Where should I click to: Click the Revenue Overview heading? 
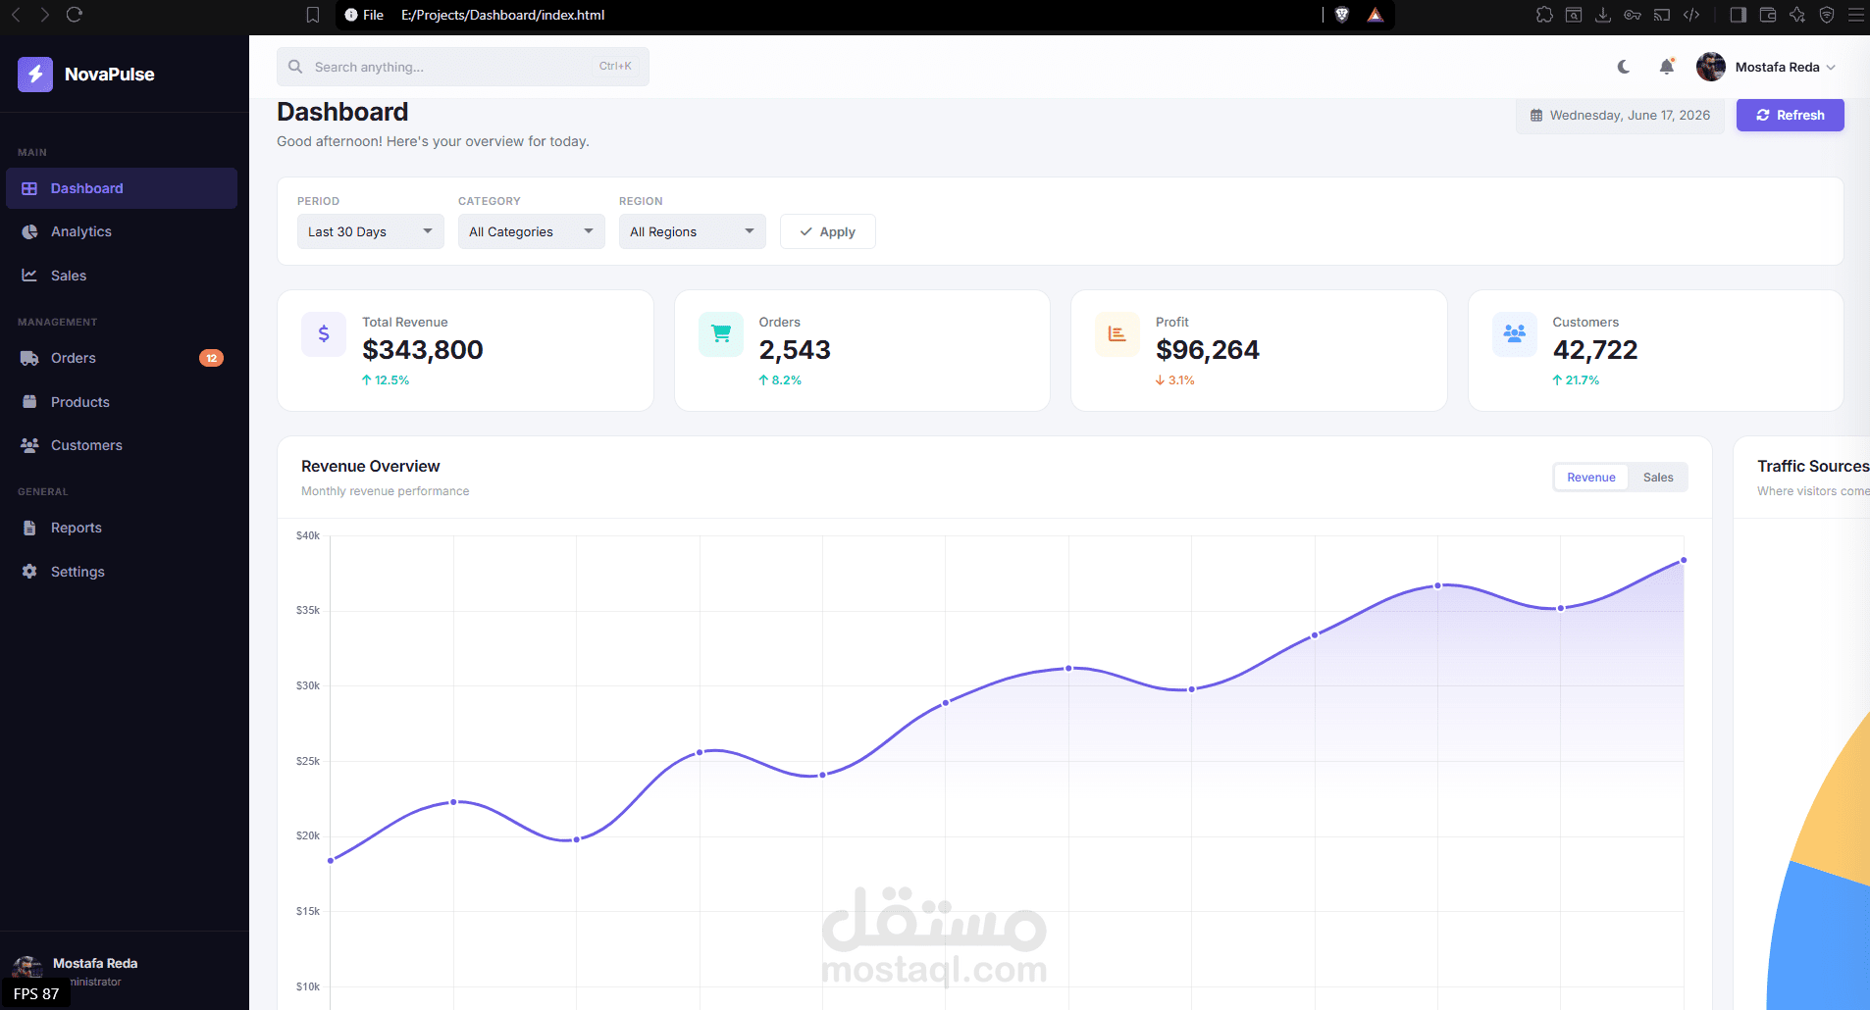[370, 466]
